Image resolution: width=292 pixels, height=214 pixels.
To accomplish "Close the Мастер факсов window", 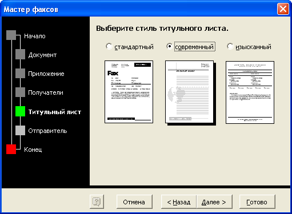I will (283, 9).
